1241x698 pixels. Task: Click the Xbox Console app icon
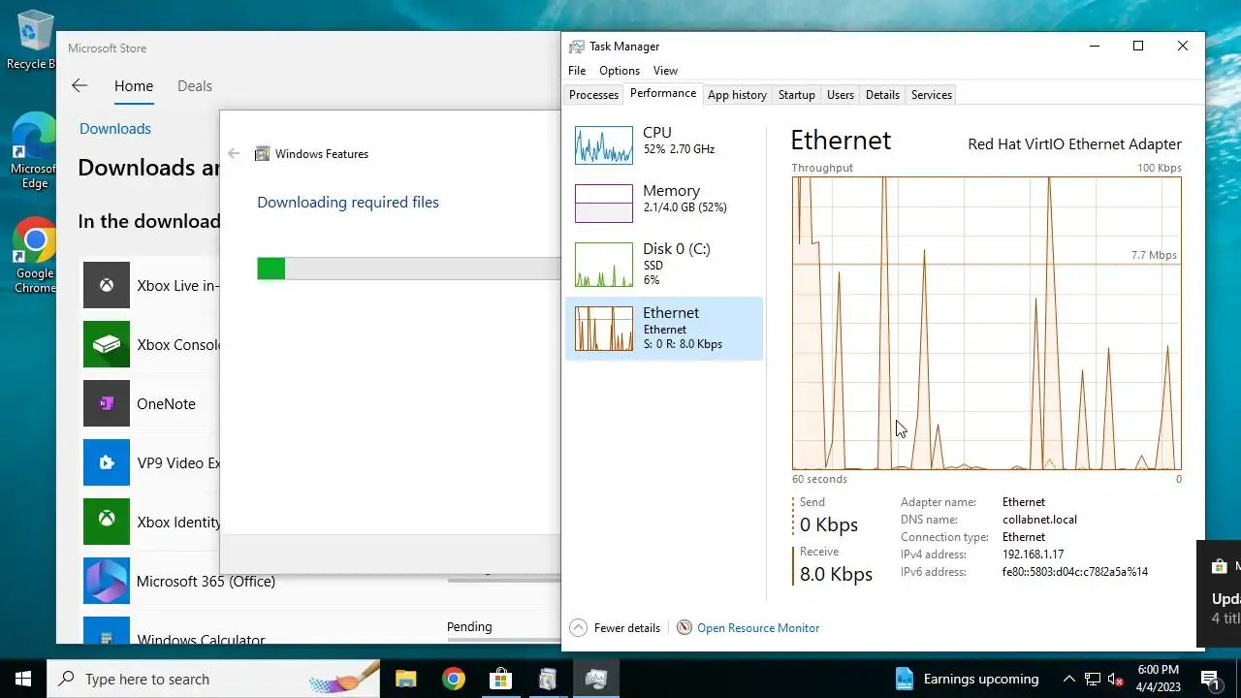107,344
